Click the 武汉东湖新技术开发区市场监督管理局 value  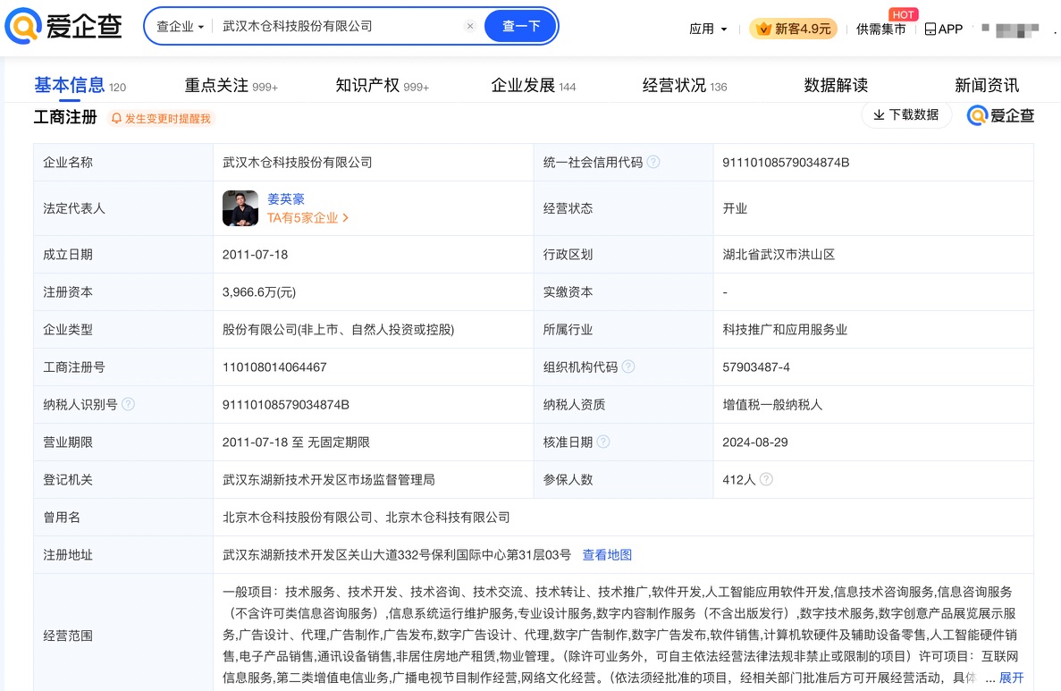[328, 480]
